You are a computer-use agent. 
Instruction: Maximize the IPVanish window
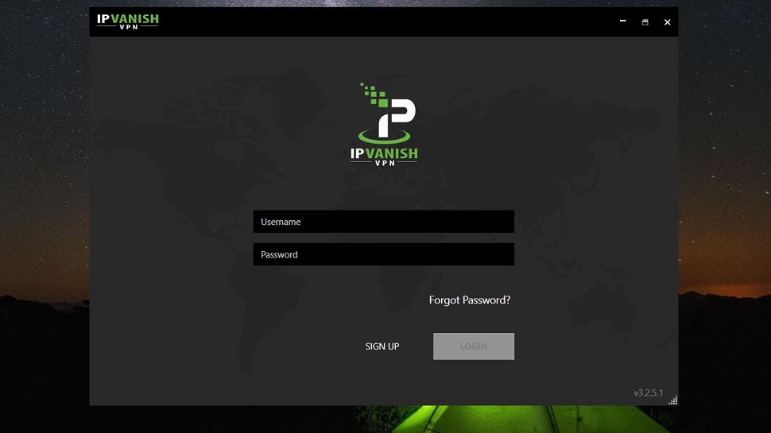tap(645, 22)
